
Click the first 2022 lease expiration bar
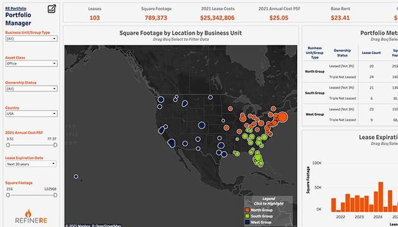333,205
